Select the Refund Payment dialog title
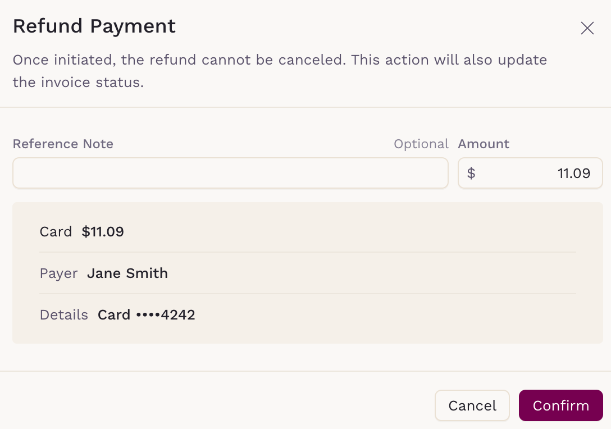Image resolution: width=611 pixels, height=429 pixels. [94, 26]
